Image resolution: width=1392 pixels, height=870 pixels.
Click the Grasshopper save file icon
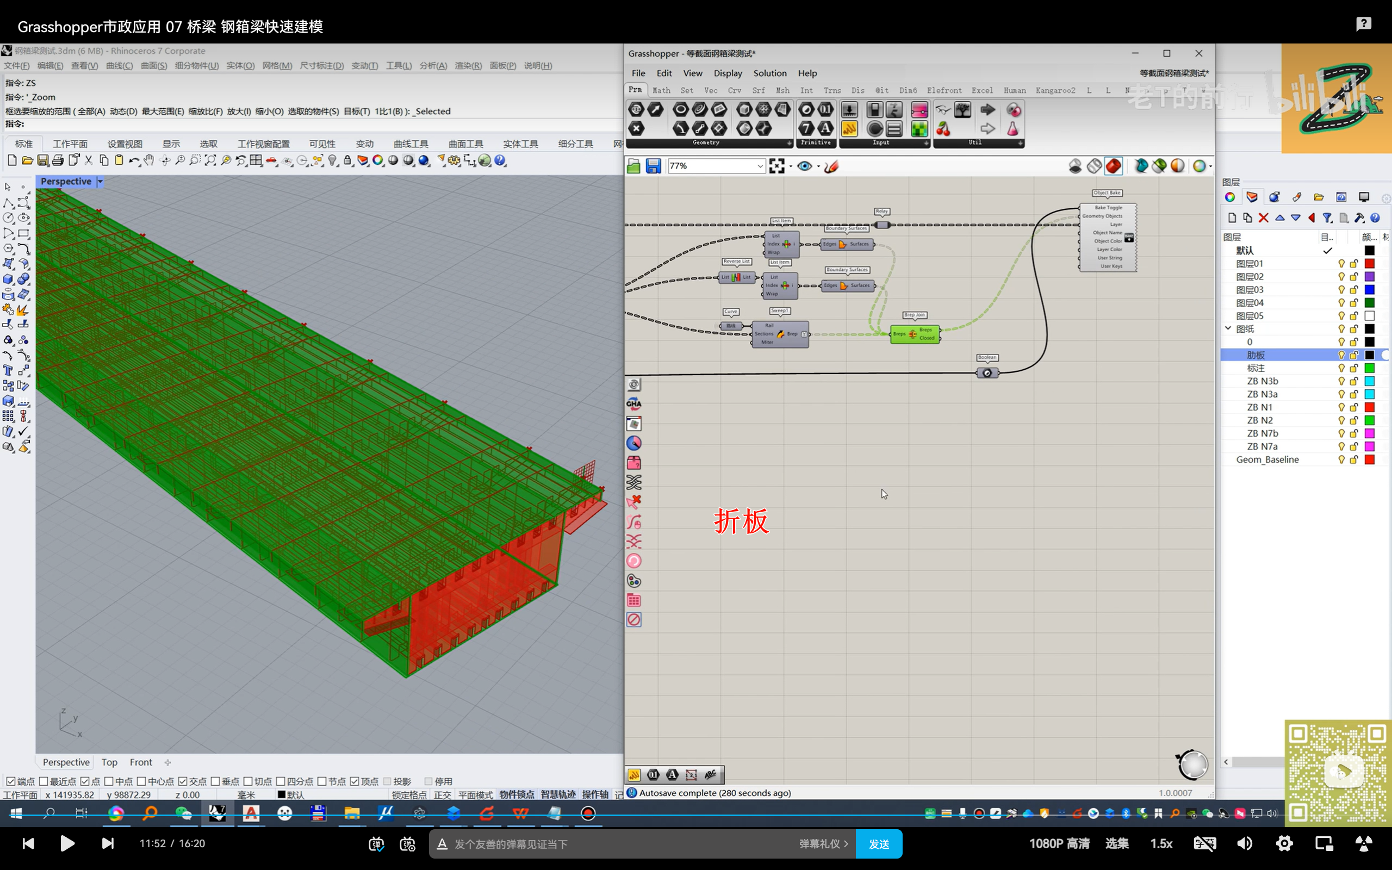653,166
